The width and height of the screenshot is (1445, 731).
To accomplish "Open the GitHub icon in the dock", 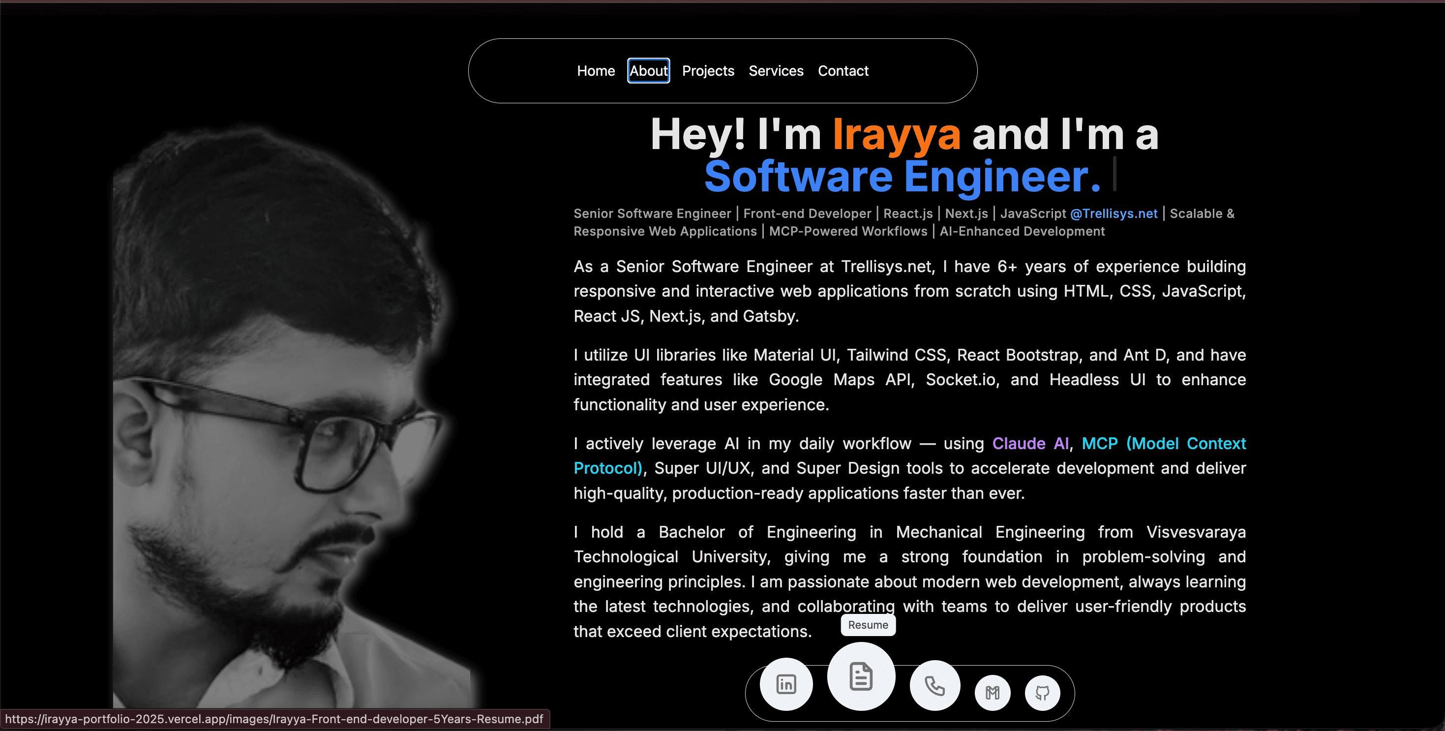I will 1042,693.
